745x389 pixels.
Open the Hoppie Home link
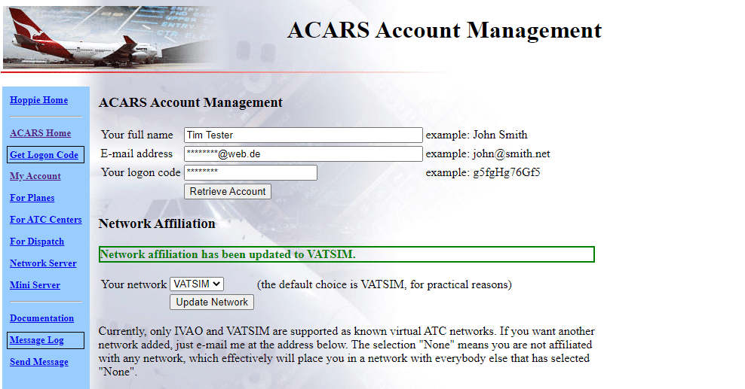point(38,100)
